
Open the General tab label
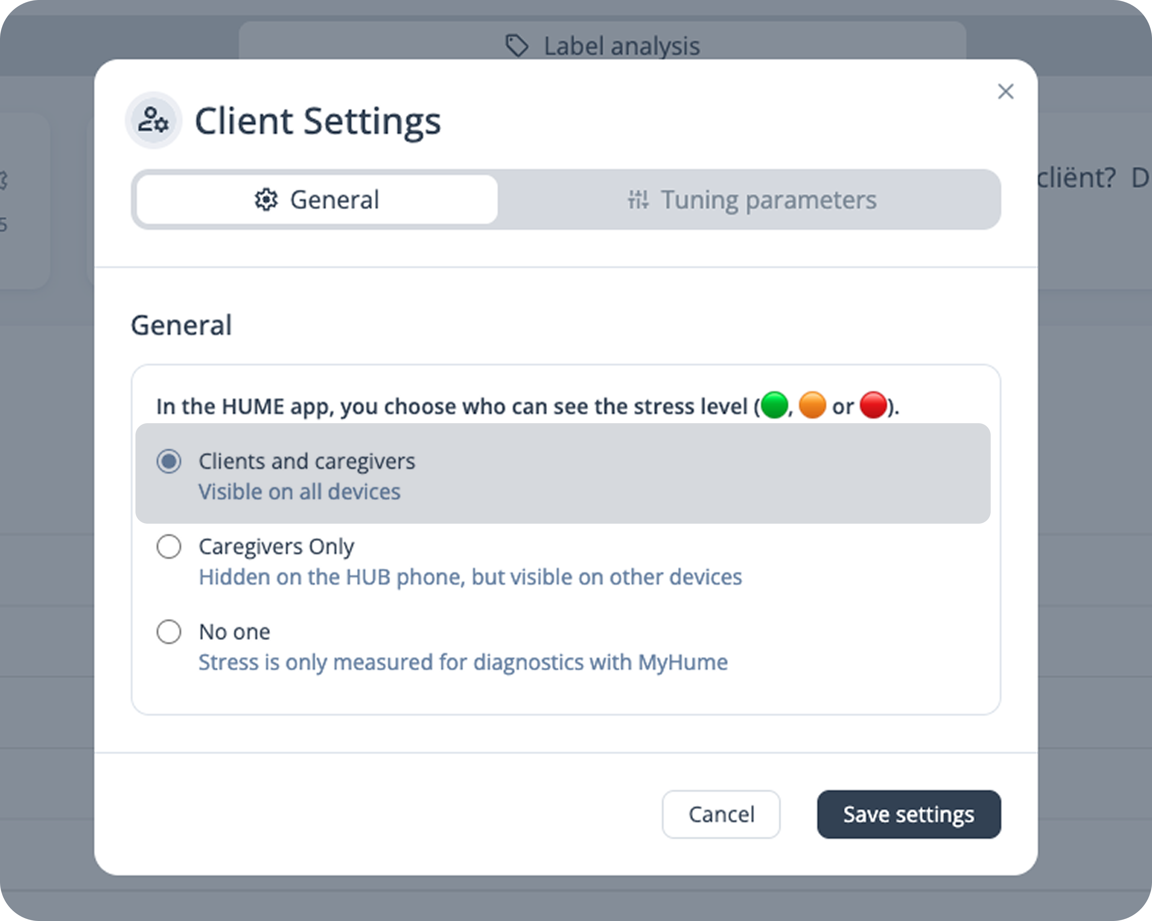click(x=334, y=200)
